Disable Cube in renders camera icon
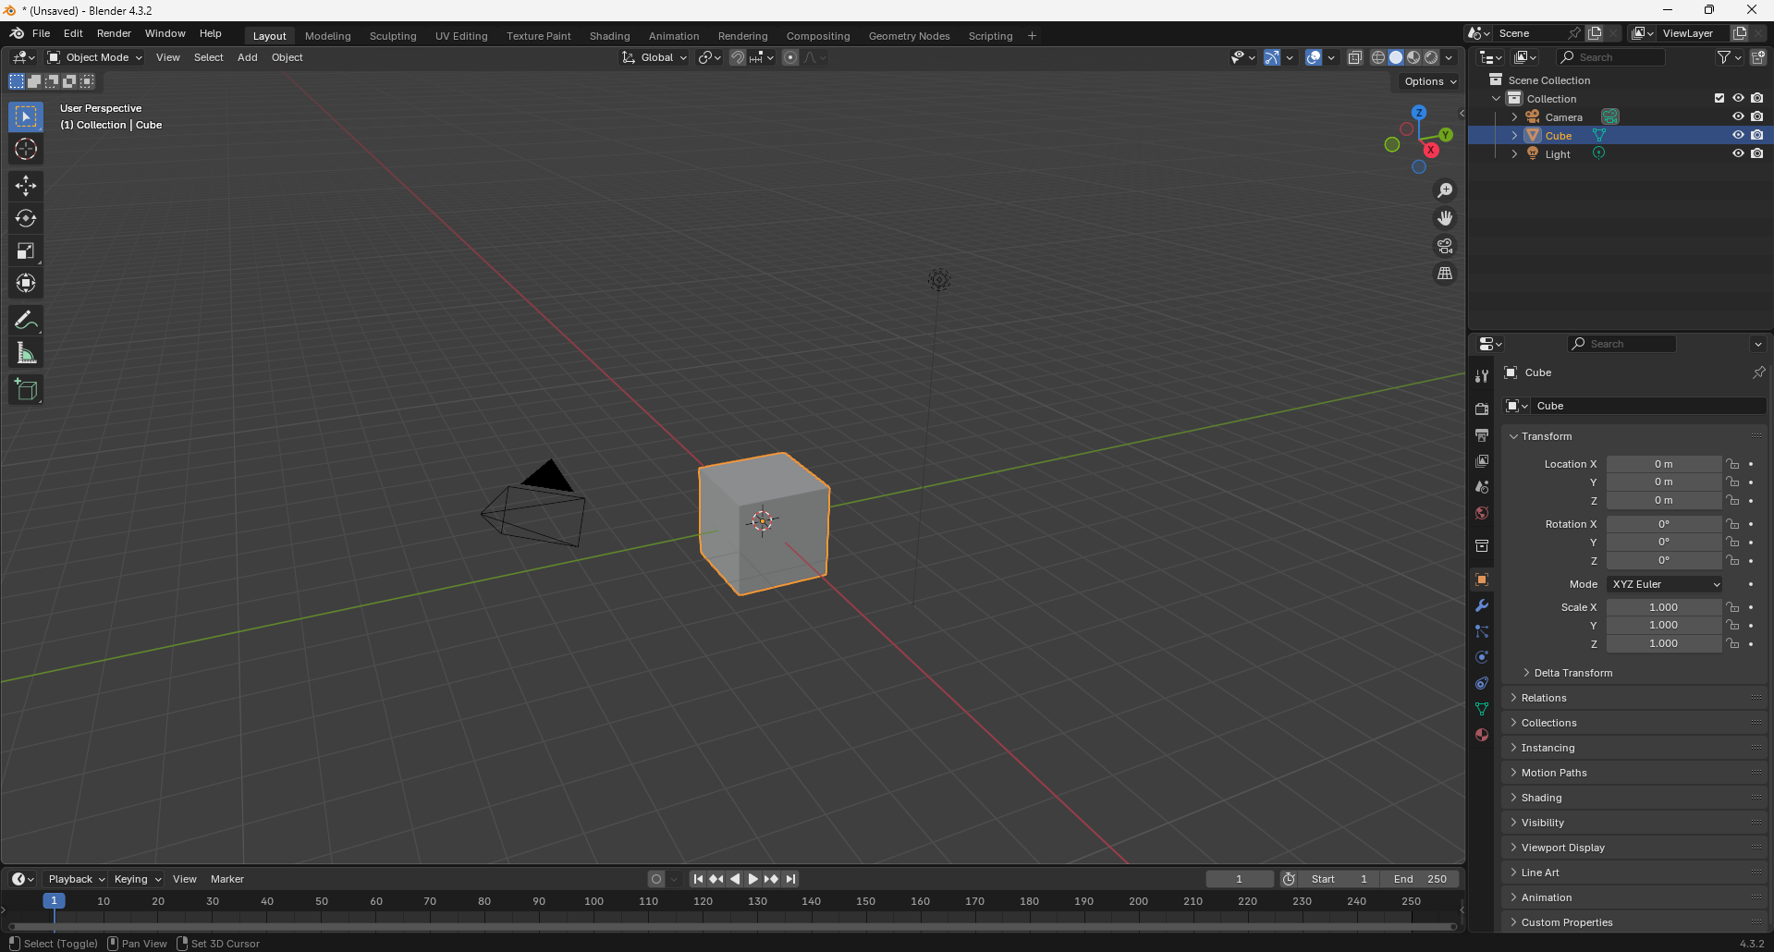The width and height of the screenshot is (1774, 952). (x=1757, y=135)
